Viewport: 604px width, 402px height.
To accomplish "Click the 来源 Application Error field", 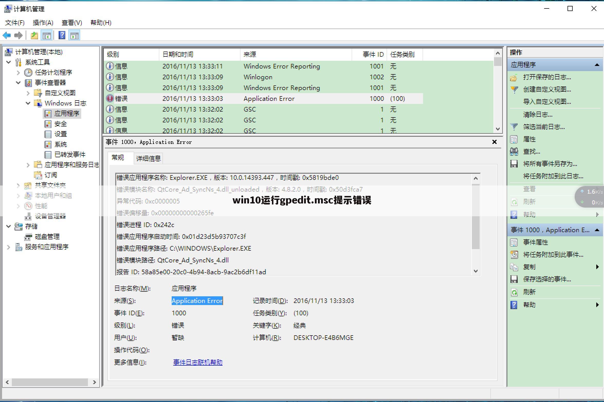I will coord(197,301).
